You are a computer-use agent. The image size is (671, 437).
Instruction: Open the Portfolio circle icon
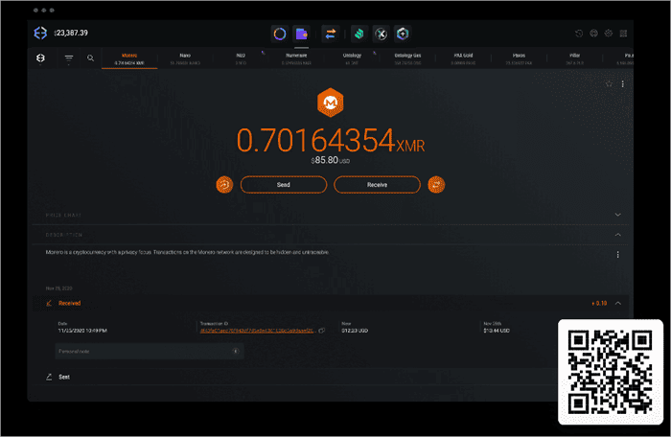pyautogui.click(x=279, y=34)
